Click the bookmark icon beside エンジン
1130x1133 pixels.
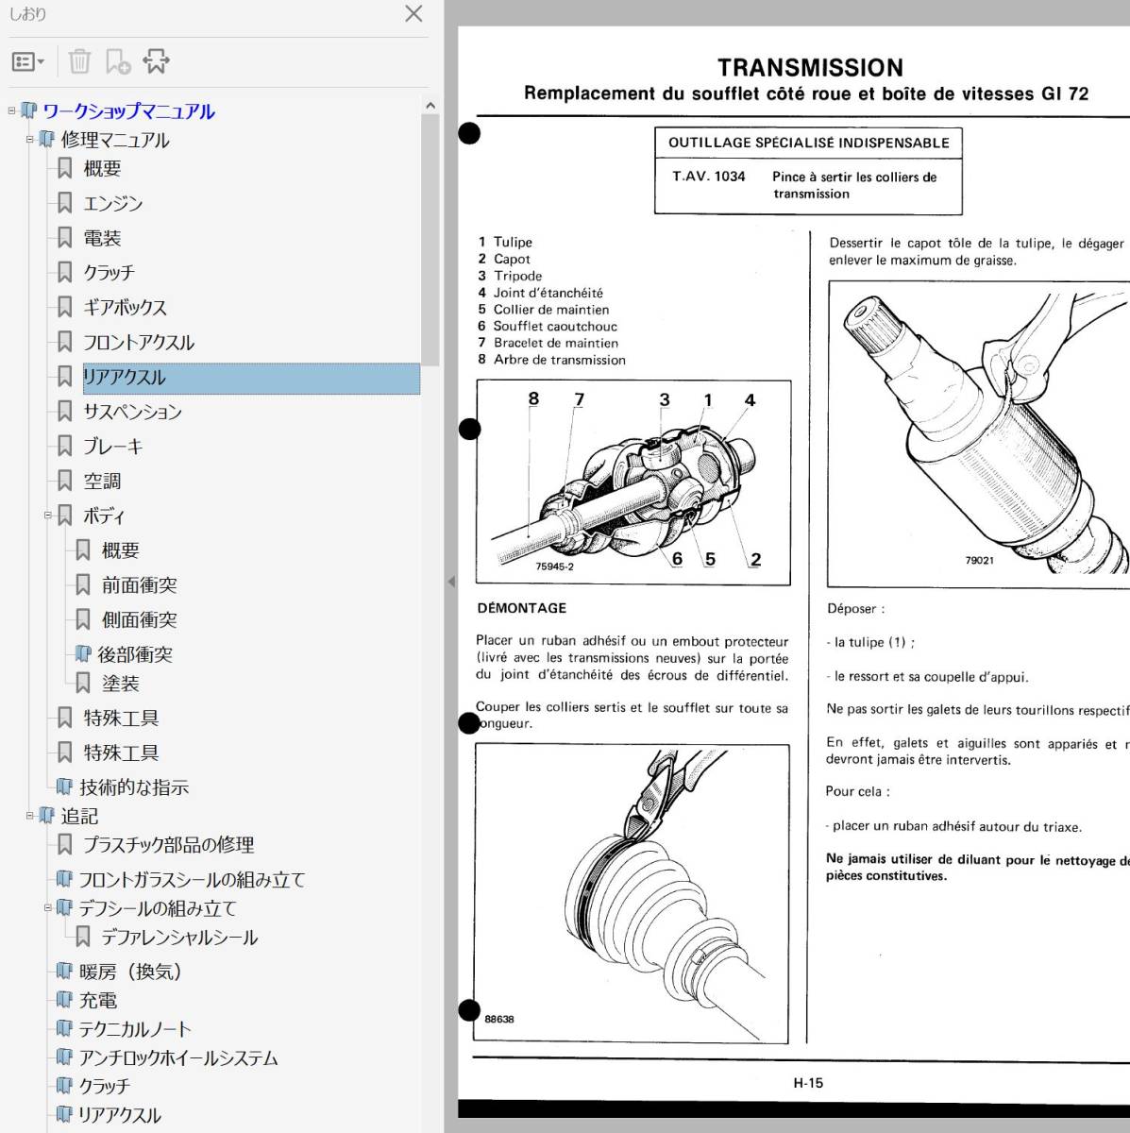[x=64, y=203]
